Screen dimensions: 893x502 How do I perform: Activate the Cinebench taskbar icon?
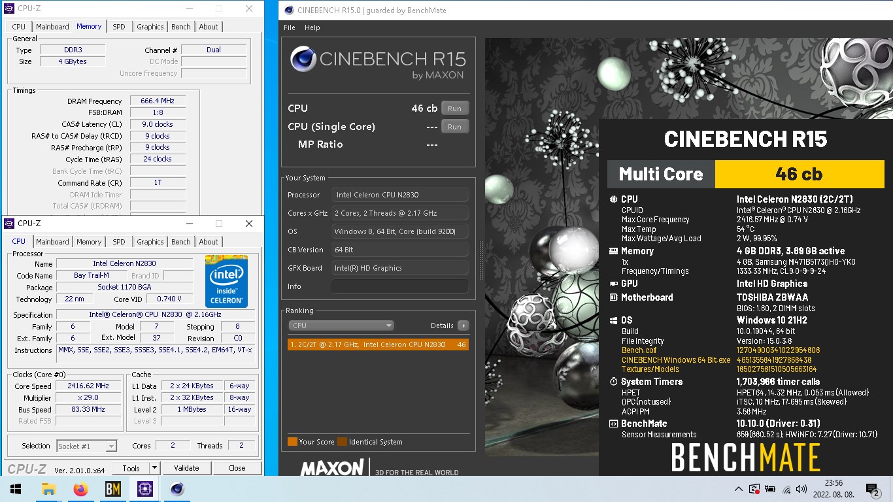point(177,489)
